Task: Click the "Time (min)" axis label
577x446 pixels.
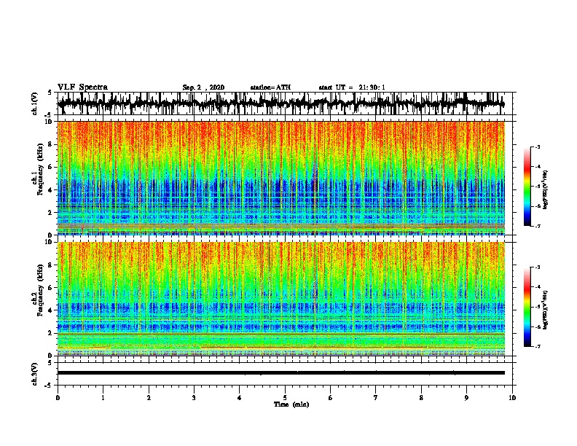Action: [291, 404]
